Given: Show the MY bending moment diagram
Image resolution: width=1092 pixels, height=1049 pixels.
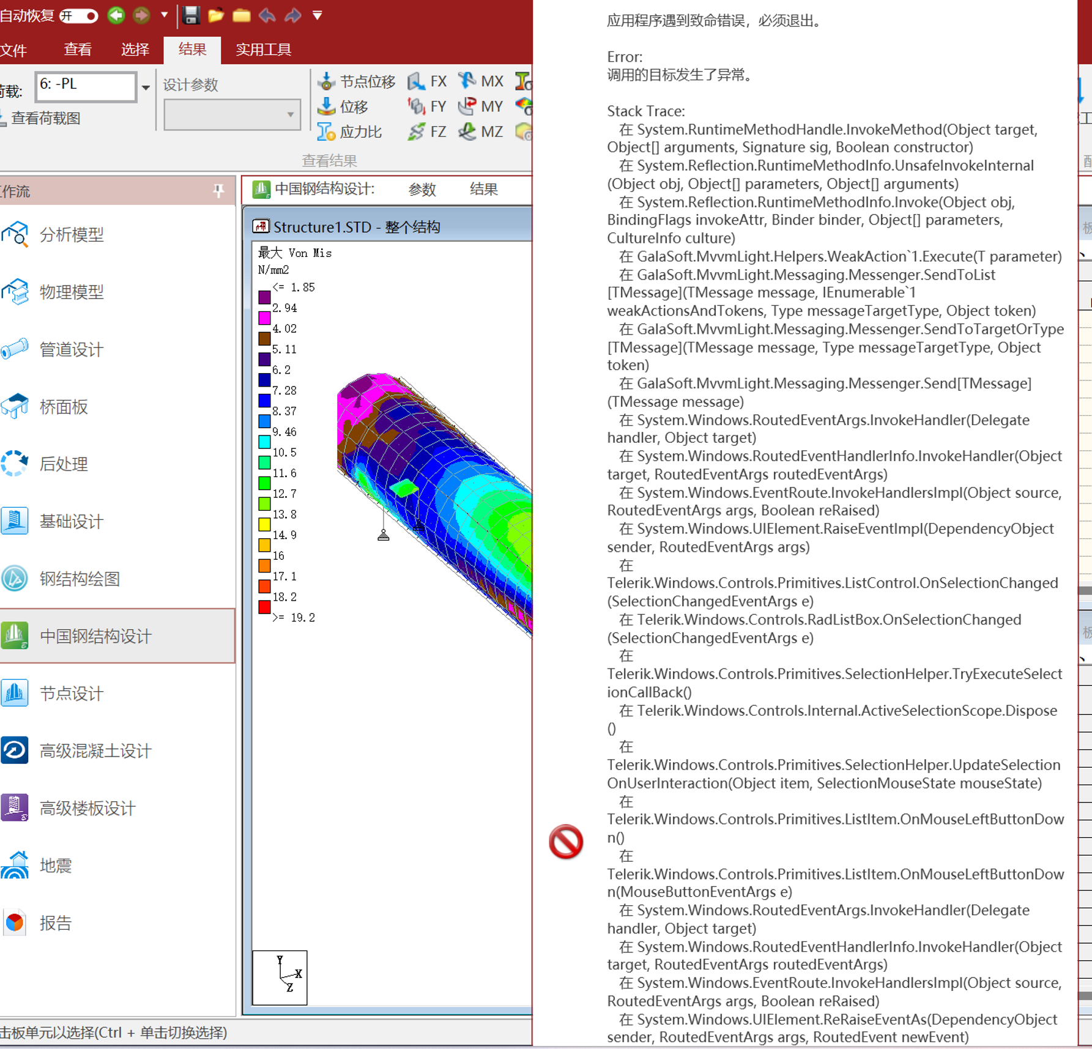Looking at the screenshot, I should point(481,106).
